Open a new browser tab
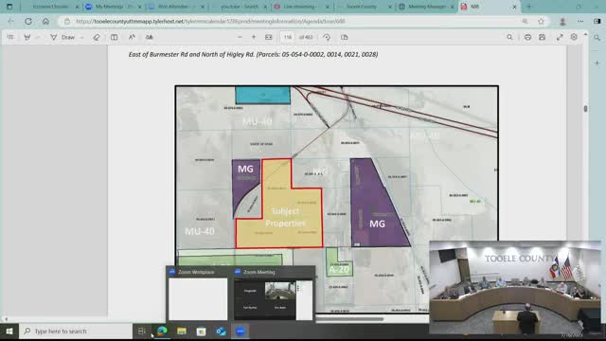The image size is (606, 341). pyautogui.click(x=528, y=7)
